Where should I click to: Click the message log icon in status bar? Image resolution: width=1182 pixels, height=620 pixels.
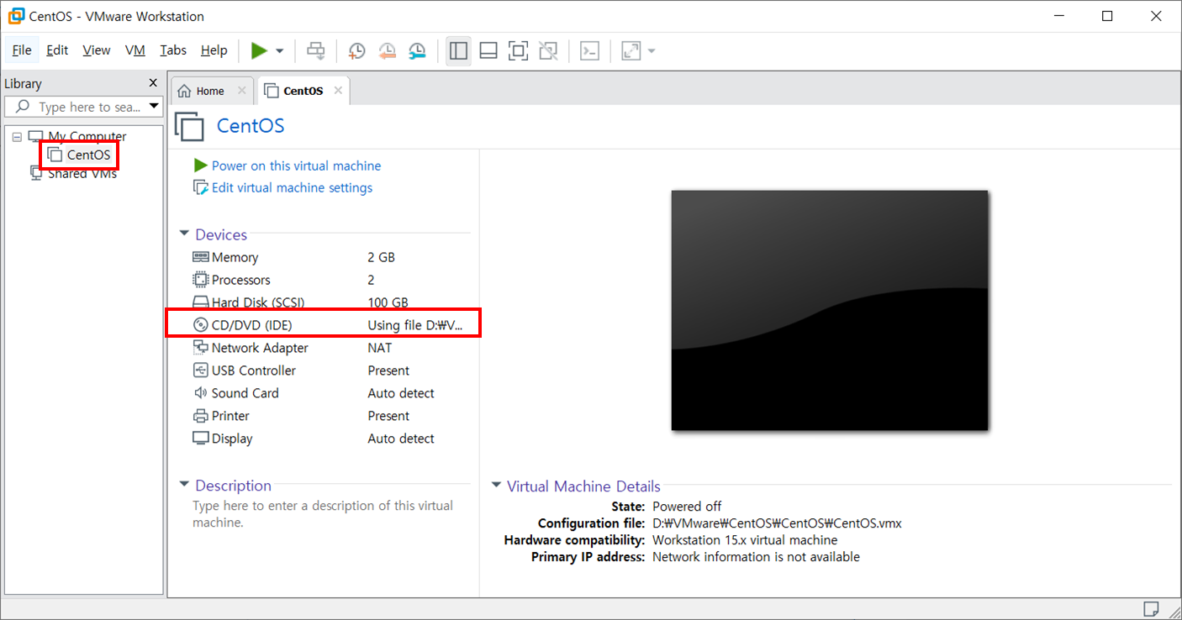[1151, 608]
